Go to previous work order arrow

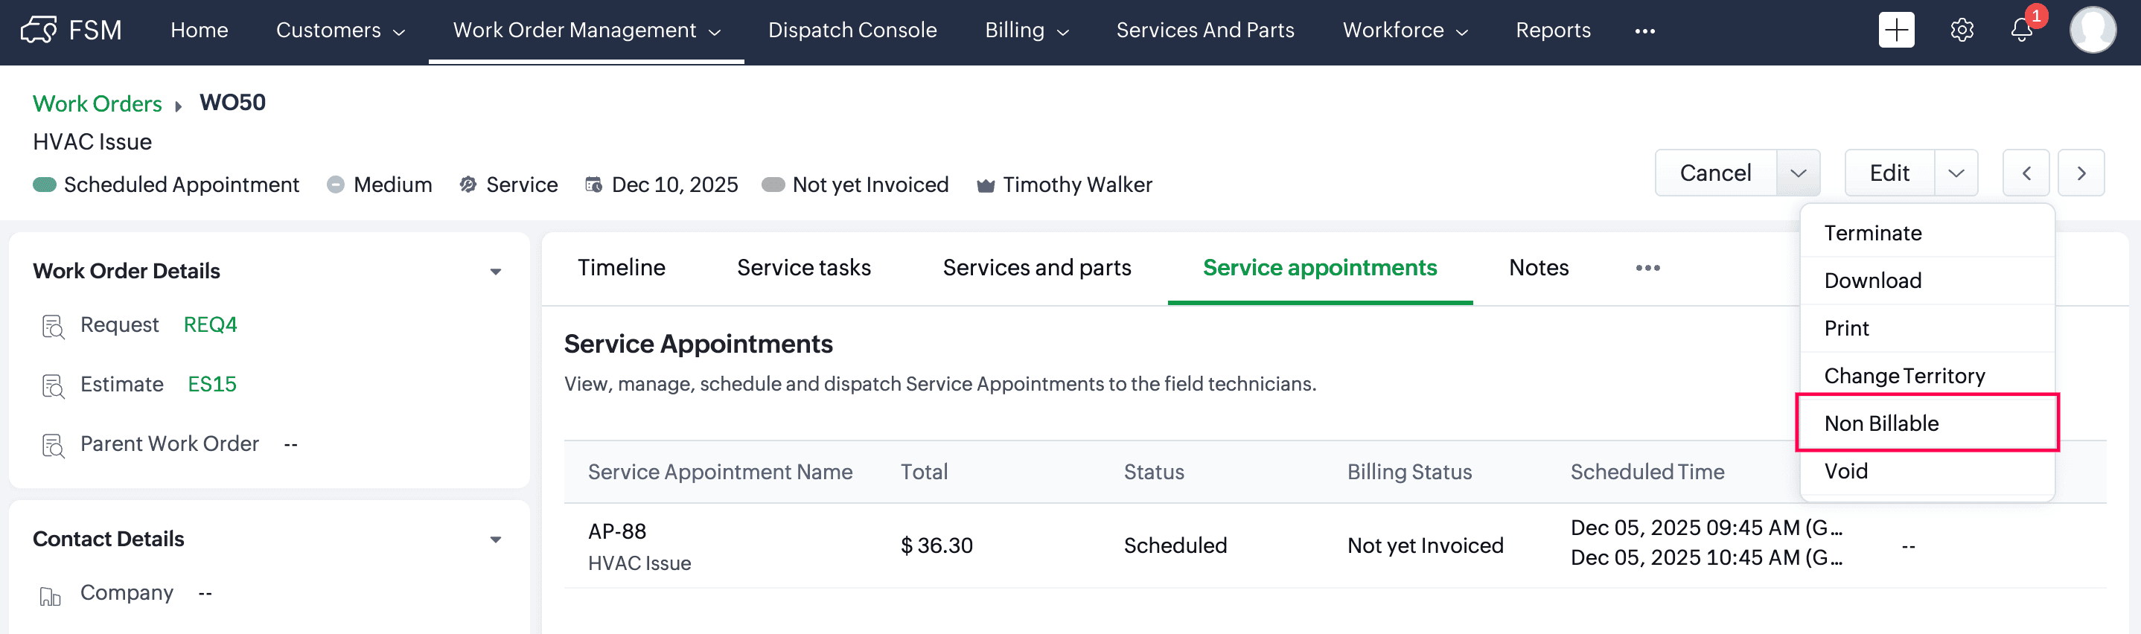pos(2026,173)
